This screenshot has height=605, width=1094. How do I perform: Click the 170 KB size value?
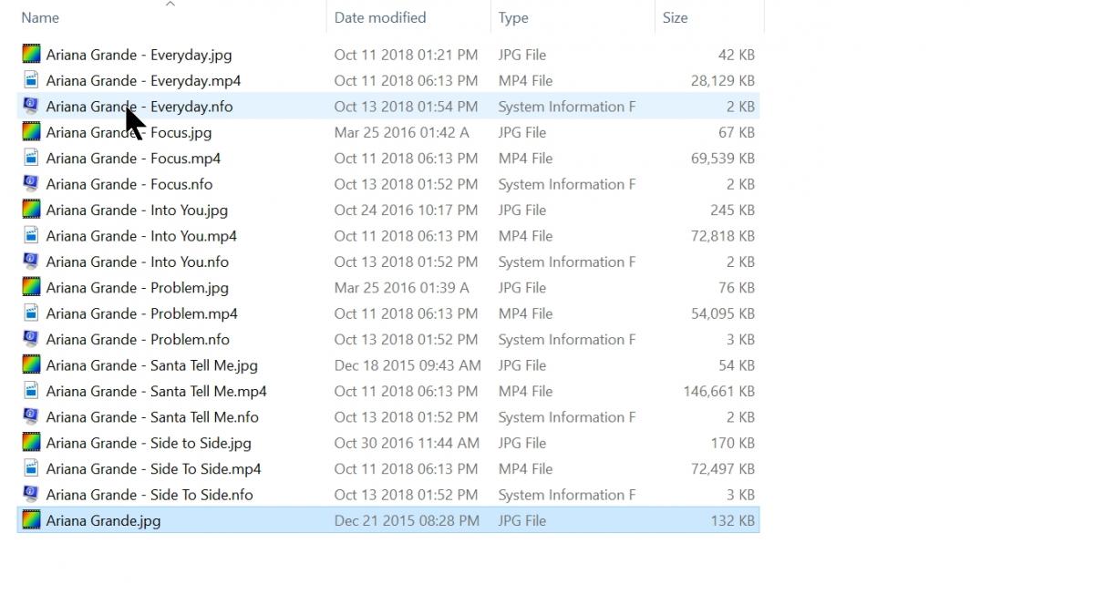coord(732,443)
